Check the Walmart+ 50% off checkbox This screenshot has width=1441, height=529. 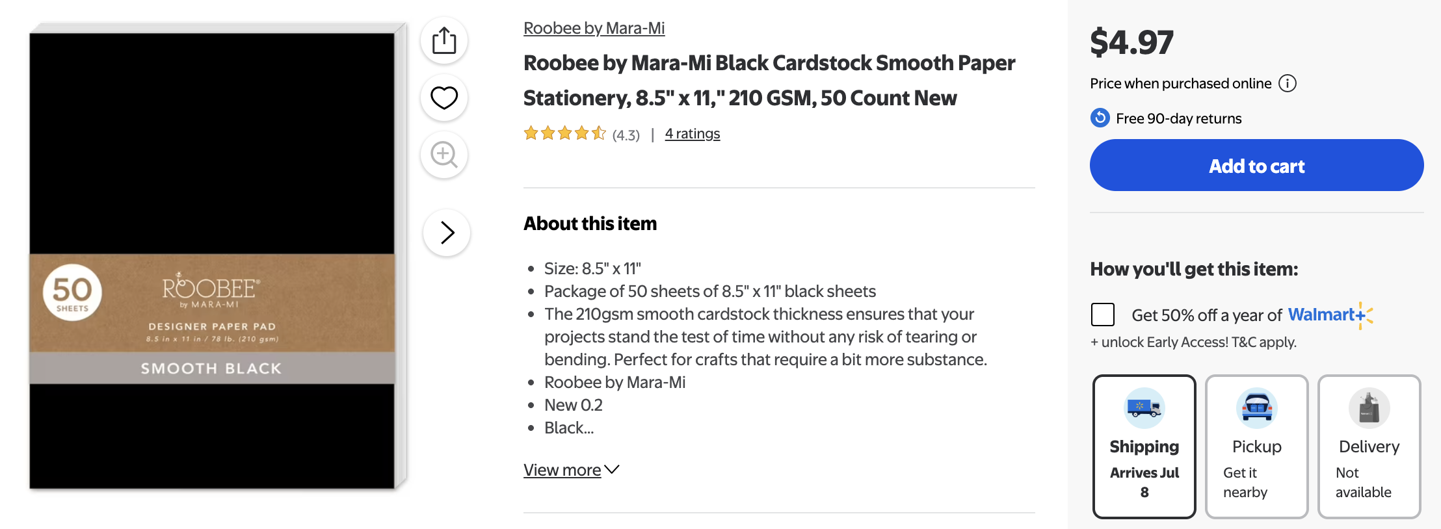tap(1103, 315)
